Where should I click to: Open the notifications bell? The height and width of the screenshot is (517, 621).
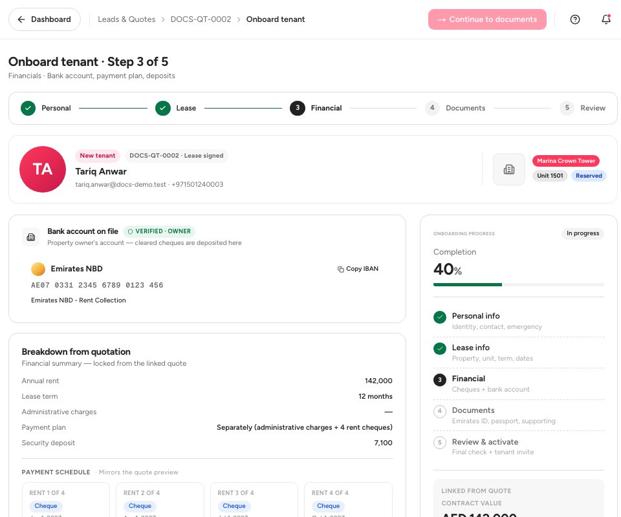point(606,19)
